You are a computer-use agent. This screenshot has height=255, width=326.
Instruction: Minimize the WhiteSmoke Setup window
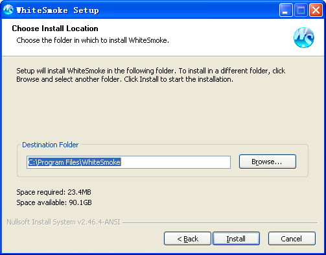[x=286, y=10]
